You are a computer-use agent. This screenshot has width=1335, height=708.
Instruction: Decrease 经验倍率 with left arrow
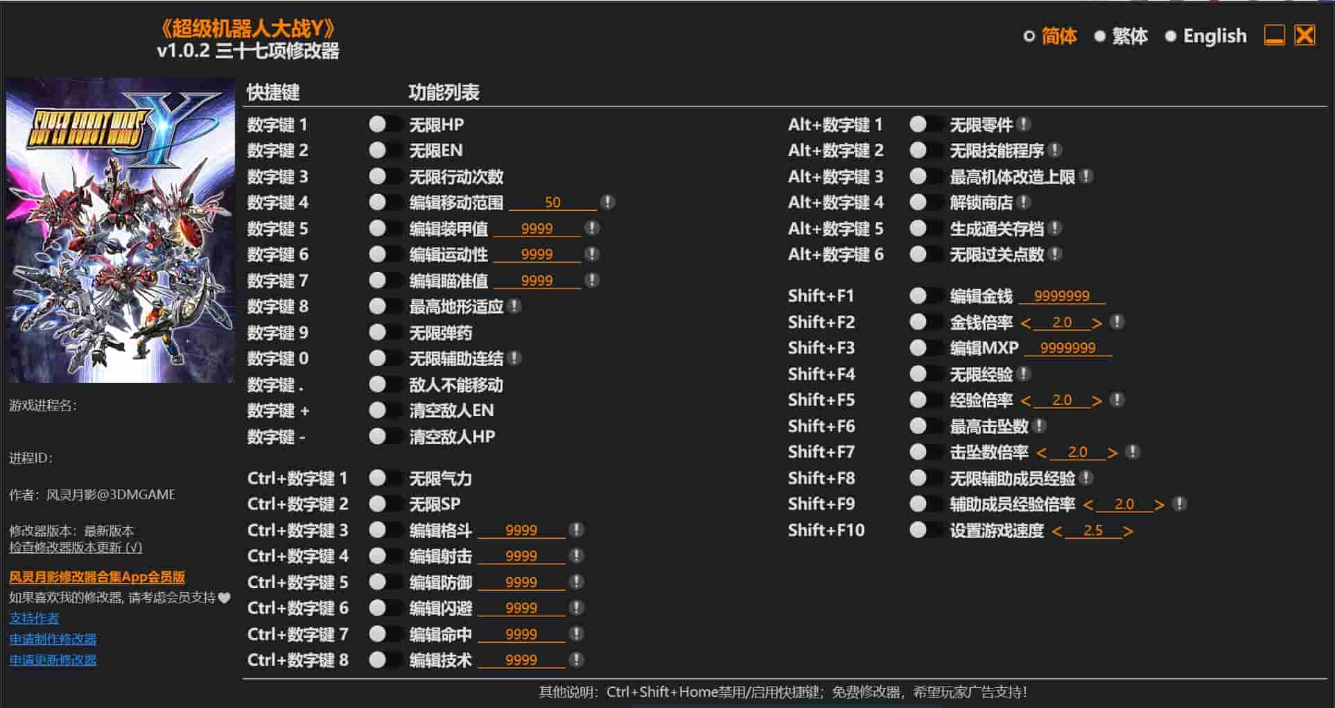[x=1026, y=401]
